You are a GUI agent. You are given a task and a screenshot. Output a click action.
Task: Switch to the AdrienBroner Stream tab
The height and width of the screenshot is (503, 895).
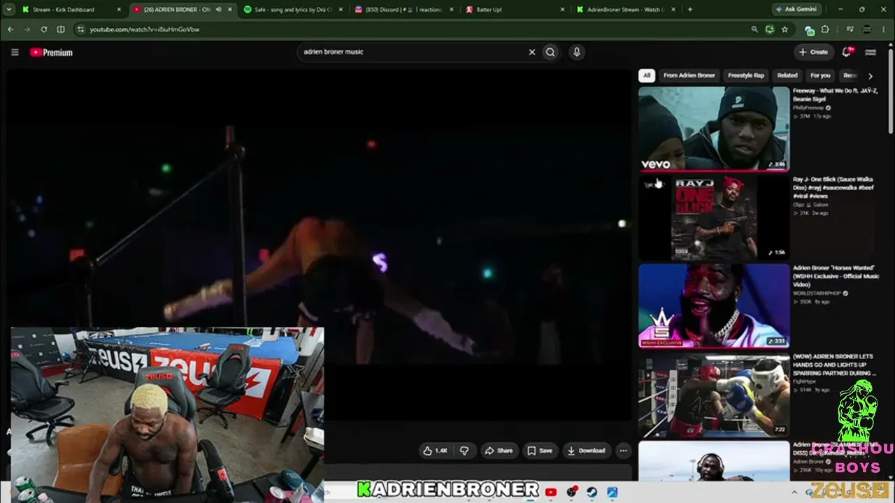click(626, 10)
